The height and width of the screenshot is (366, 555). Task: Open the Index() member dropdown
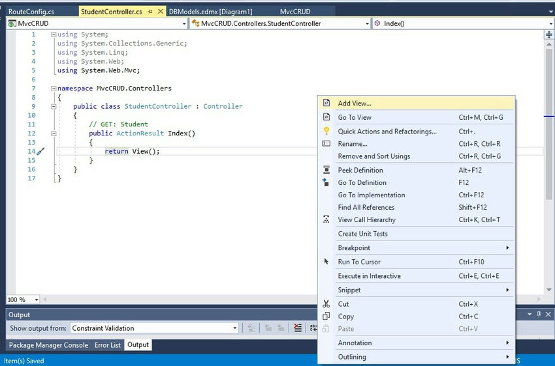point(550,23)
